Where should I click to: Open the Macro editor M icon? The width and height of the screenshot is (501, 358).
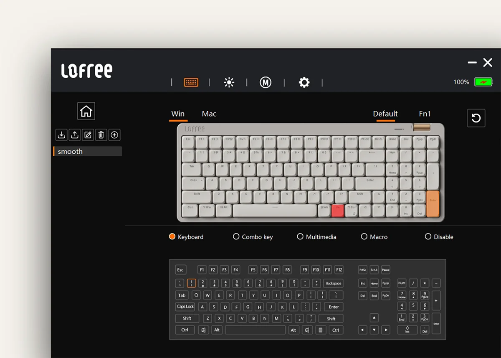pos(266,82)
